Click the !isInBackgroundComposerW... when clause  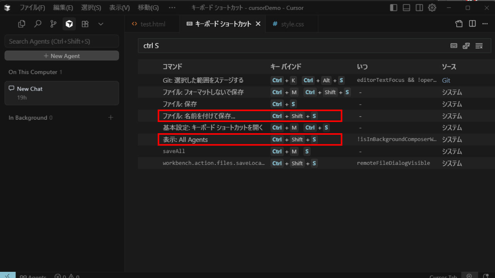tap(397, 139)
